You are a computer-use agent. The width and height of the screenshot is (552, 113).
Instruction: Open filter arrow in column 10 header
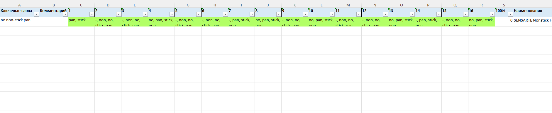click(332, 14)
